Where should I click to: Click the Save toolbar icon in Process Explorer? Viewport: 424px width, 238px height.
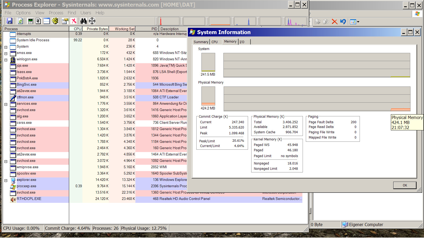click(x=10, y=21)
